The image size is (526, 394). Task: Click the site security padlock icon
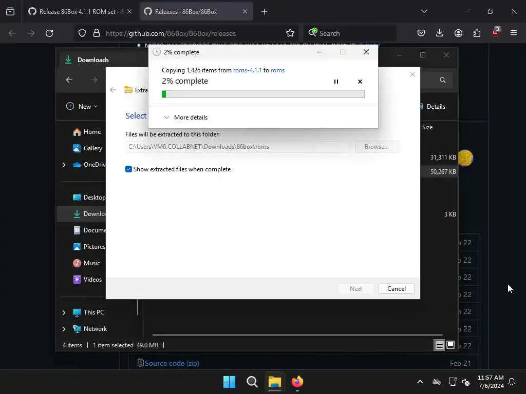pyautogui.click(x=97, y=33)
